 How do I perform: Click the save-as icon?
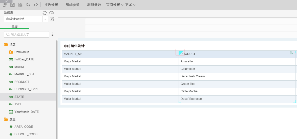click(x=20, y=5)
